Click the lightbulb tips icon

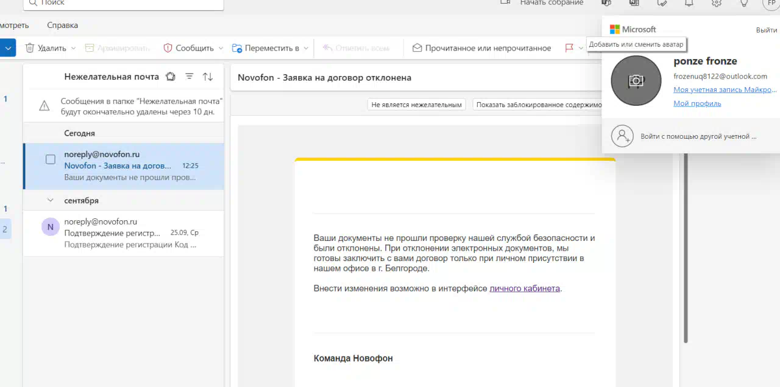point(744,3)
